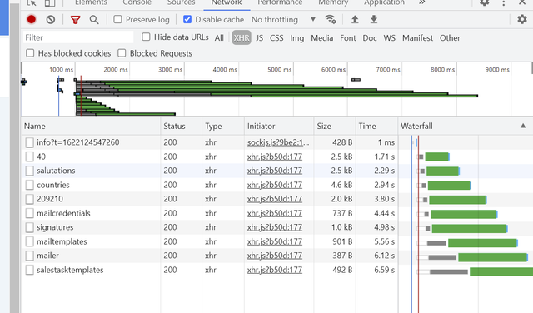Sort by the Type column header
The height and width of the screenshot is (313, 533).
pos(223,126)
